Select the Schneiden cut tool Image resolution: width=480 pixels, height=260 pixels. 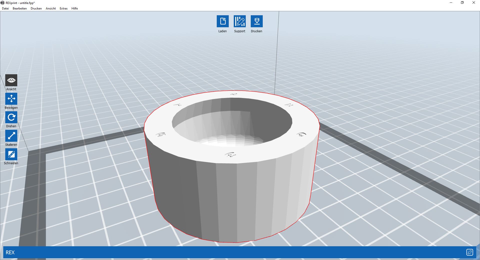tap(11, 154)
